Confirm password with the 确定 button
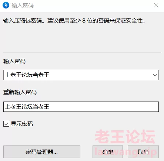The image size is (164, 161). click(108, 152)
